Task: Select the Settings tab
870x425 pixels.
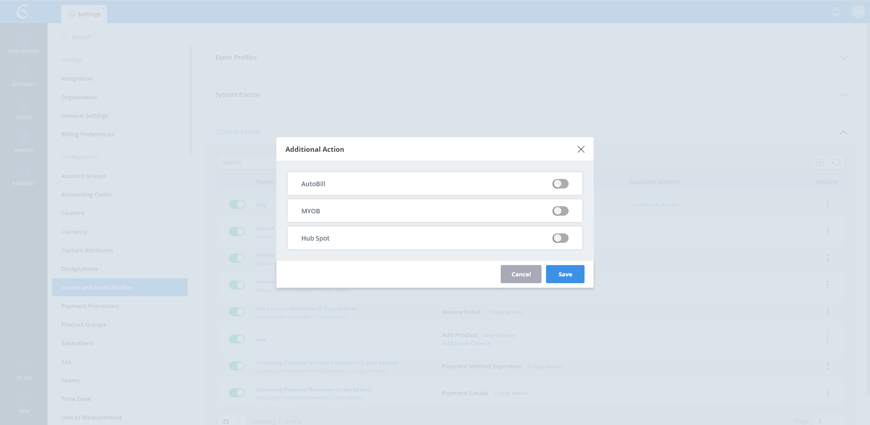Action: point(84,14)
